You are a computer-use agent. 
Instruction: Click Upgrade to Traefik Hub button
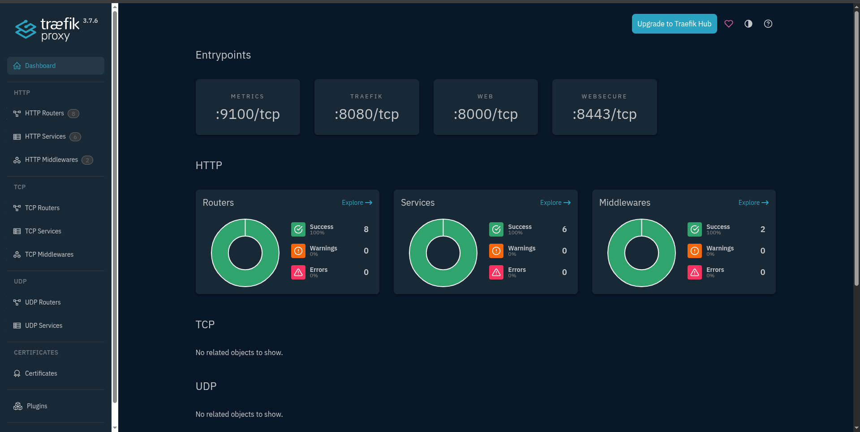[674, 24]
